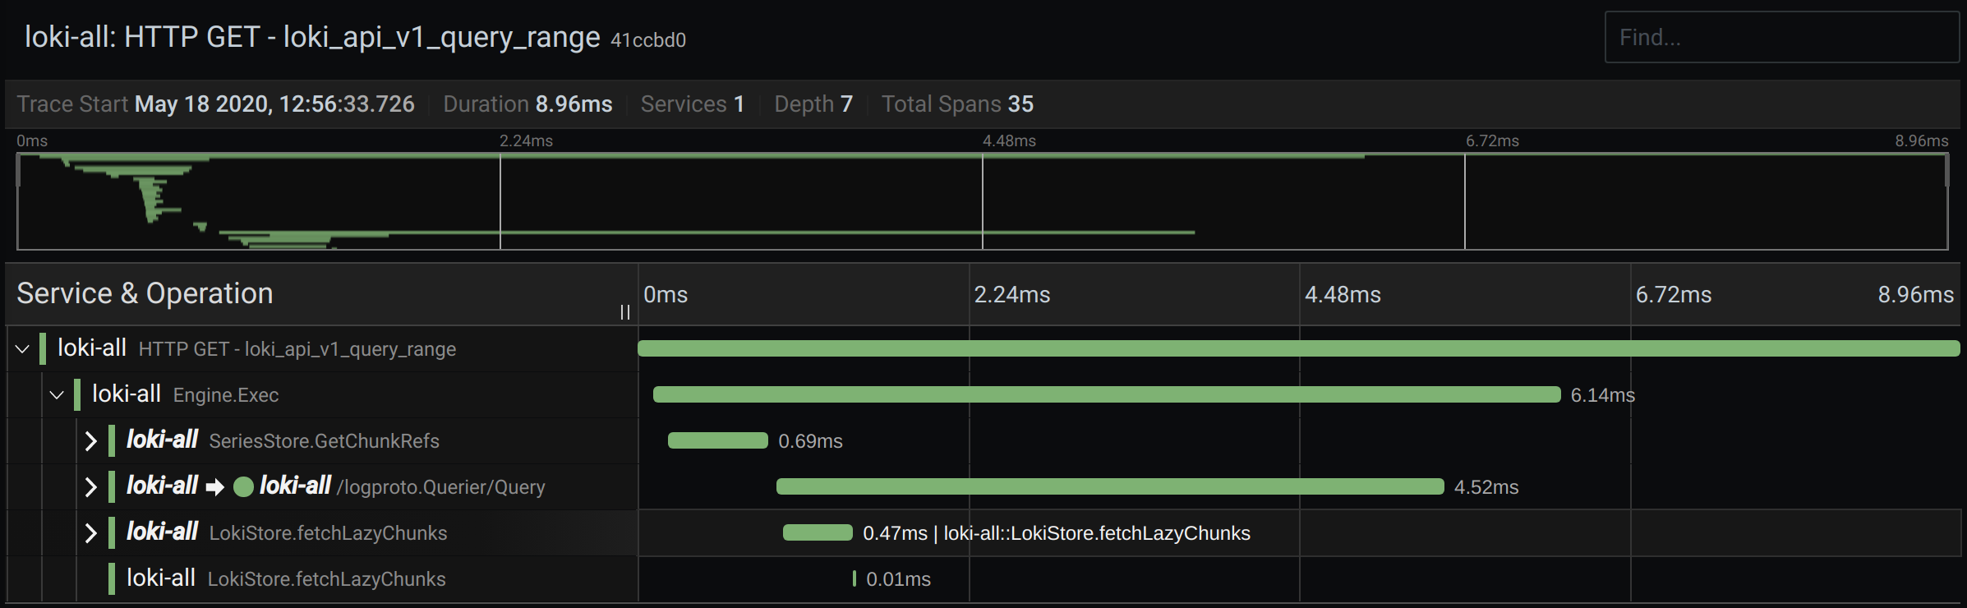Collapse the root HTTP GET span row
The height and width of the screenshot is (608, 1967).
22,349
